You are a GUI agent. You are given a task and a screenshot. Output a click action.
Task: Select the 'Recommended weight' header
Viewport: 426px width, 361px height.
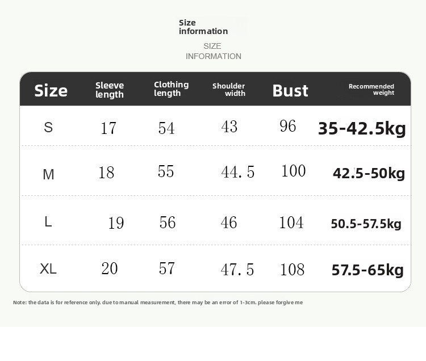pyautogui.click(x=371, y=89)
